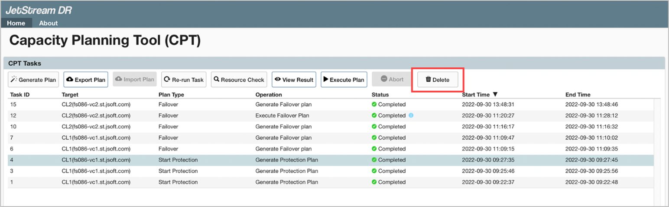Click info icon beside task 12 status
This screenshot has width=669, height=207.
coord(411,115)
